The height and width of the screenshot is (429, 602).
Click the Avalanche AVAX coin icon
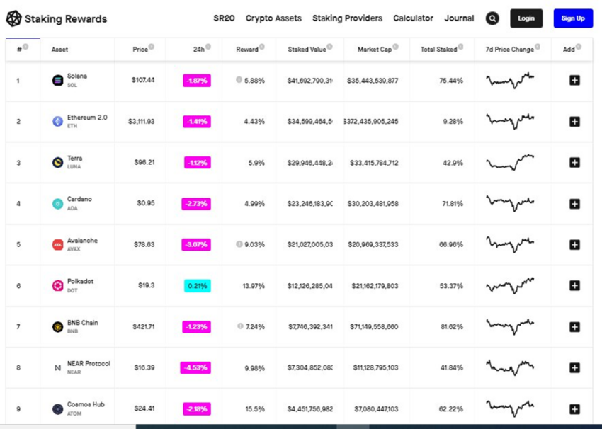[57, 244]
